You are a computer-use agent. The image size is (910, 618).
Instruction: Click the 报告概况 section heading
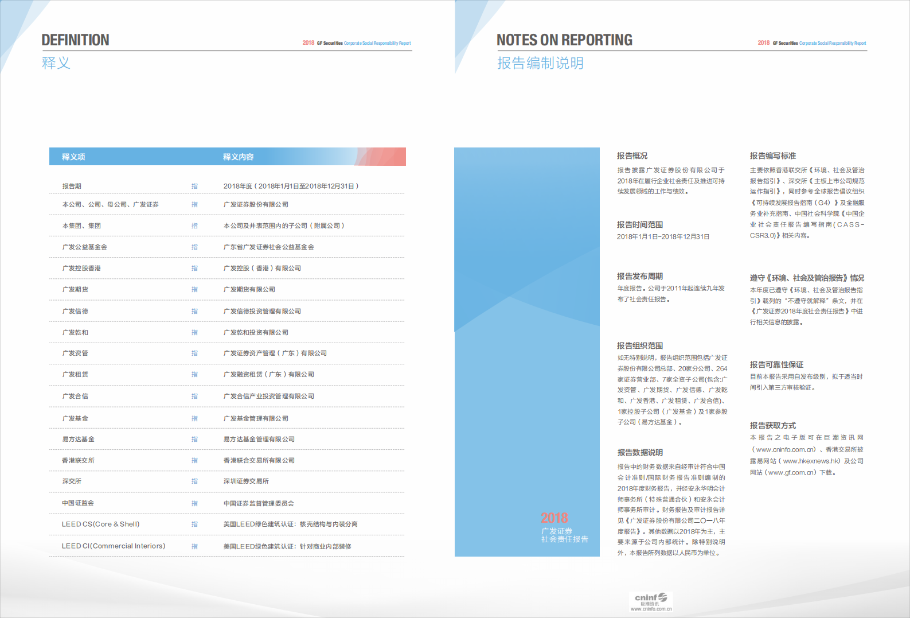(x=632, y=156)
